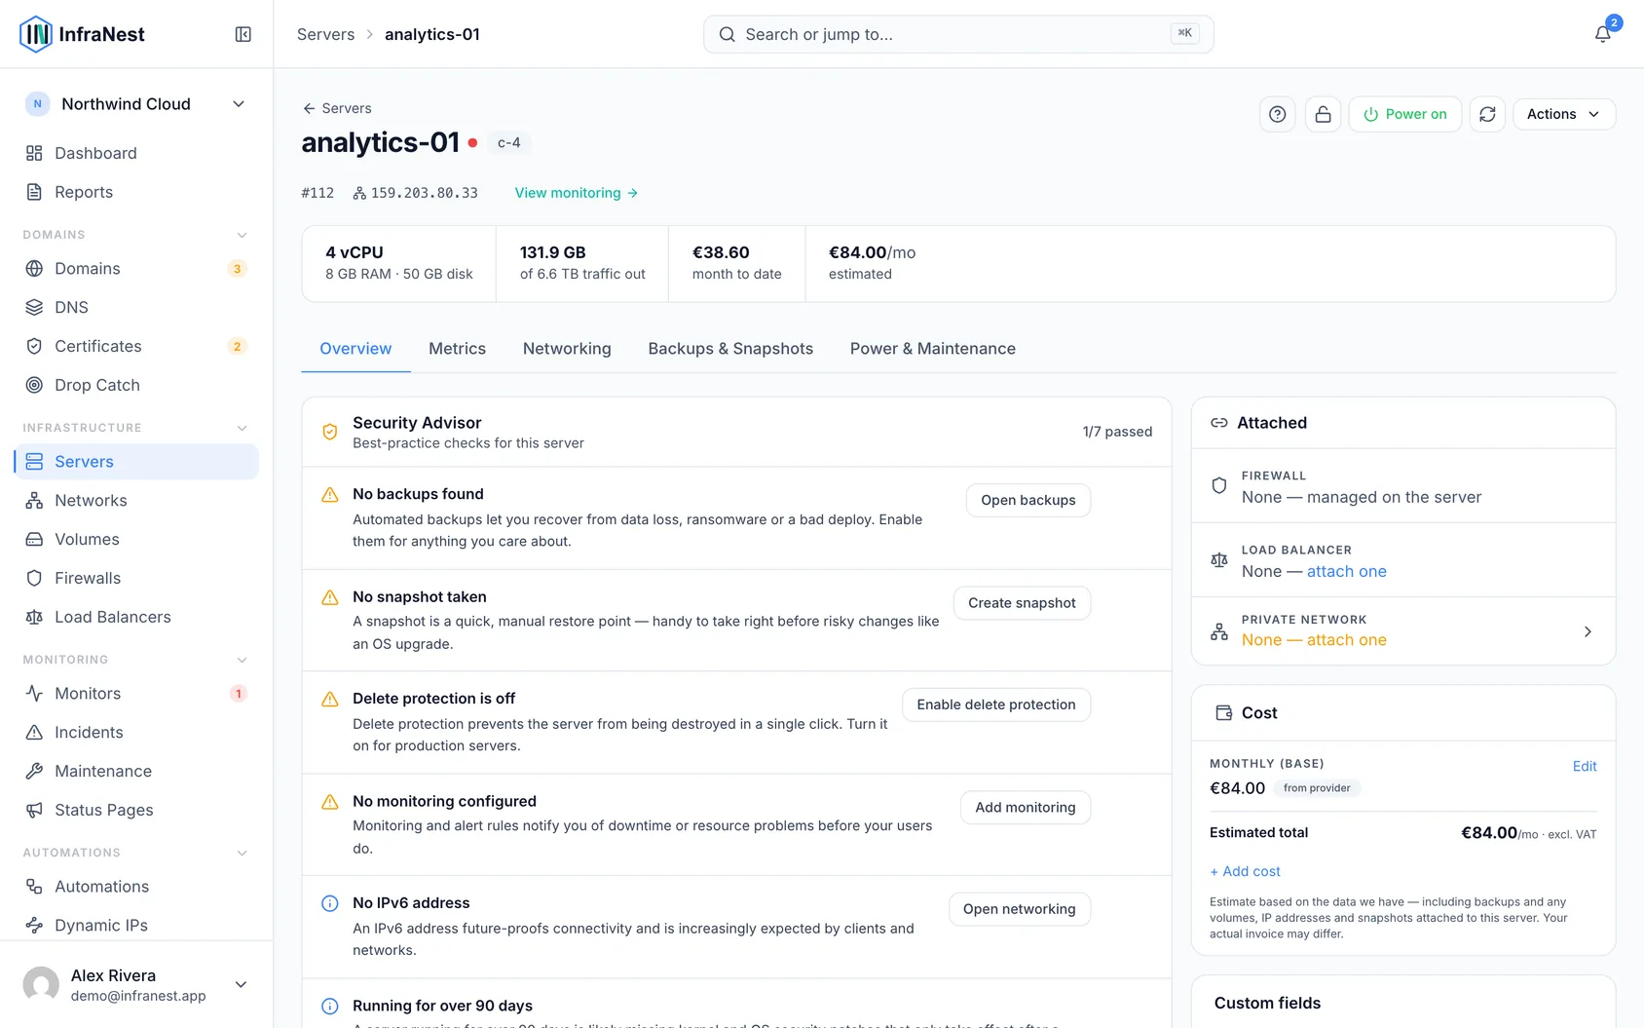Open the Actions dropdown
Image resolution: width=1644 pixels, height=1028 pixels.
tap(1563, 114)
